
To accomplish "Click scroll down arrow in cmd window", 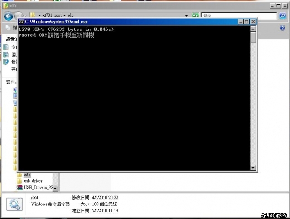I will pos(253,168).
